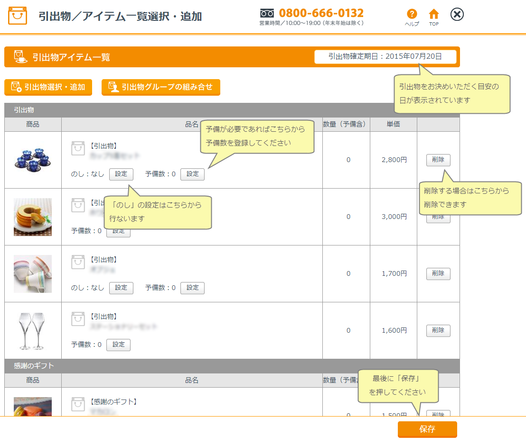Open 引出物グループの組み合せ
The width and height of the screenshot is (526, 445).
[160, 87]
